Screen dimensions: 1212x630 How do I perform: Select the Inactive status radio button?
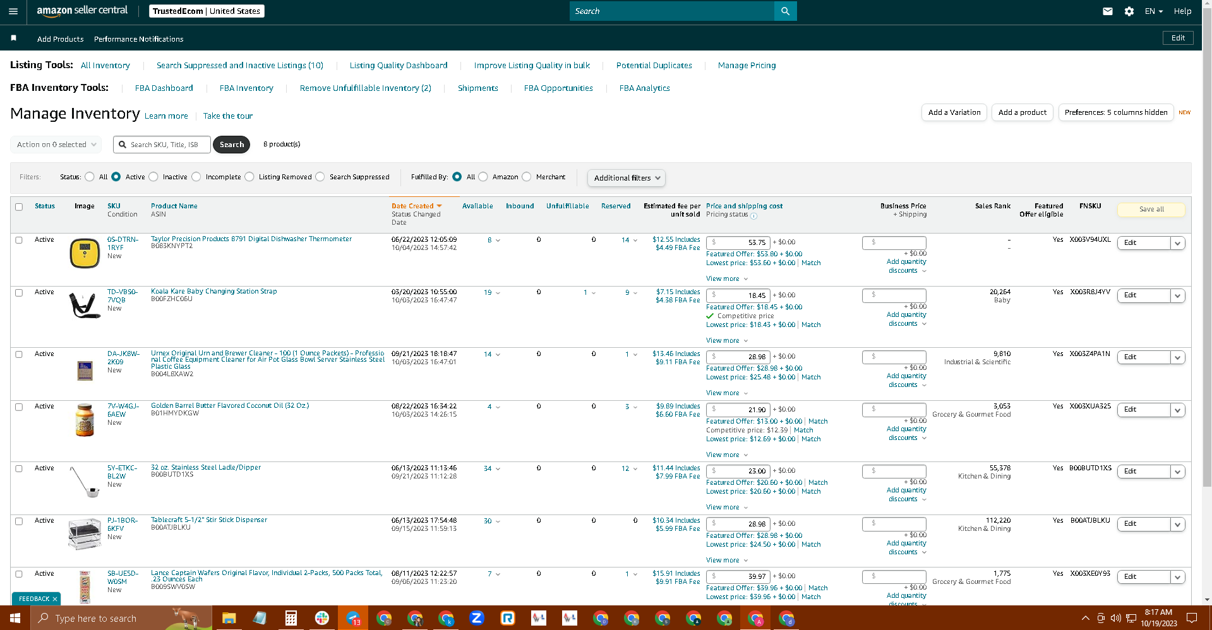[153, 177]
